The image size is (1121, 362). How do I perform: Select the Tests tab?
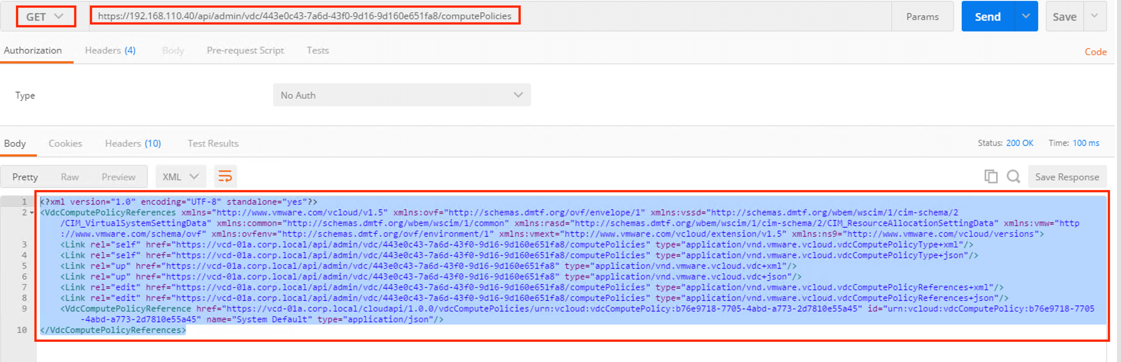(317, 50)
